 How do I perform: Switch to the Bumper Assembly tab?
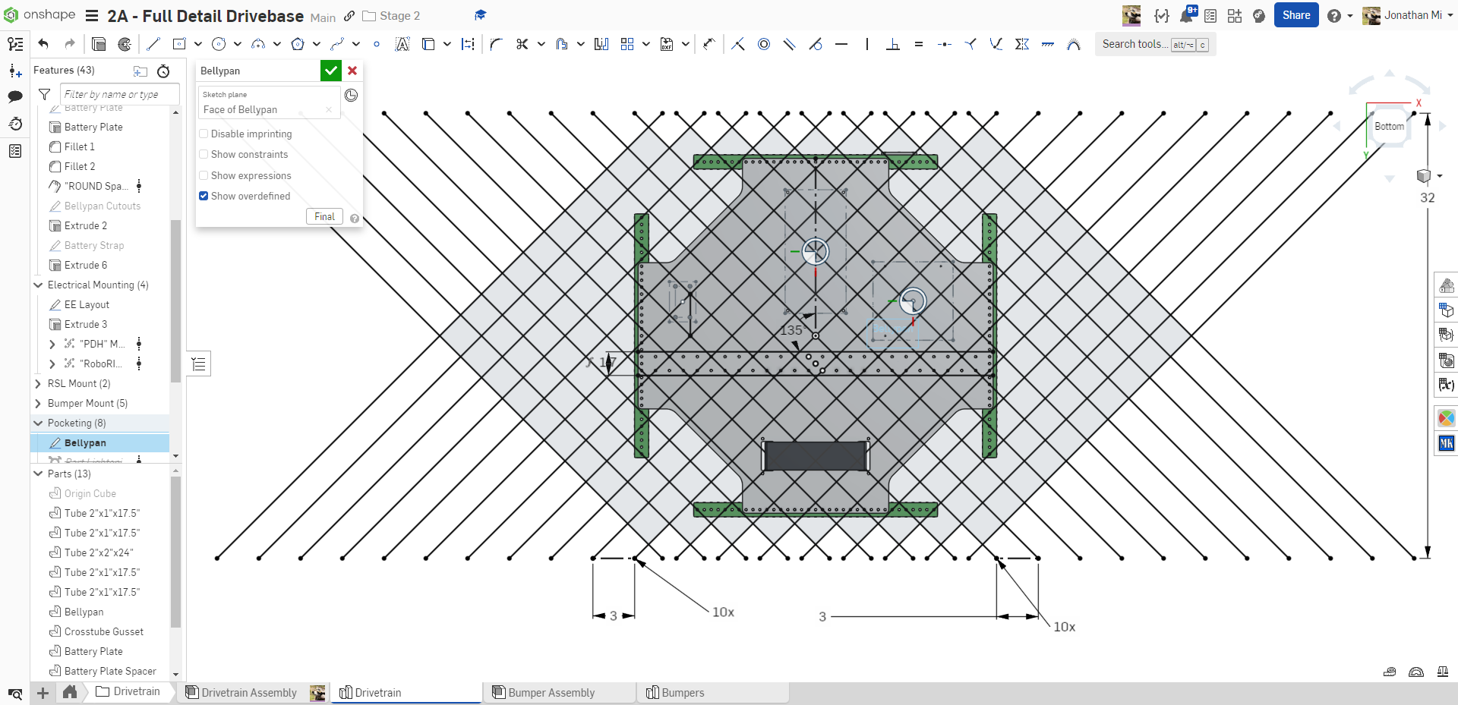click(551, 693)
